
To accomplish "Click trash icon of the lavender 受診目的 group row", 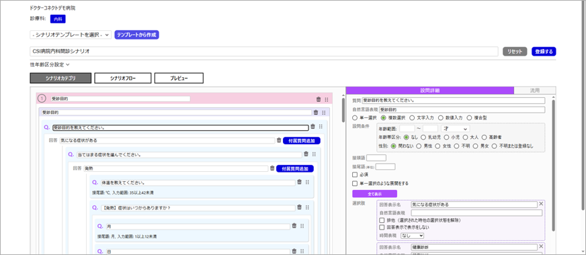I will point(316,112).
